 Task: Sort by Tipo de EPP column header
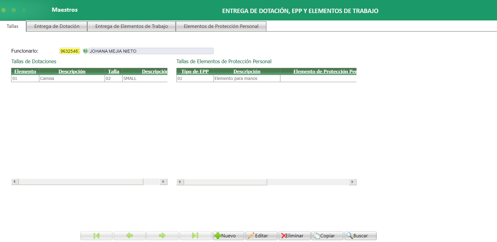click(x=195, y=72)
